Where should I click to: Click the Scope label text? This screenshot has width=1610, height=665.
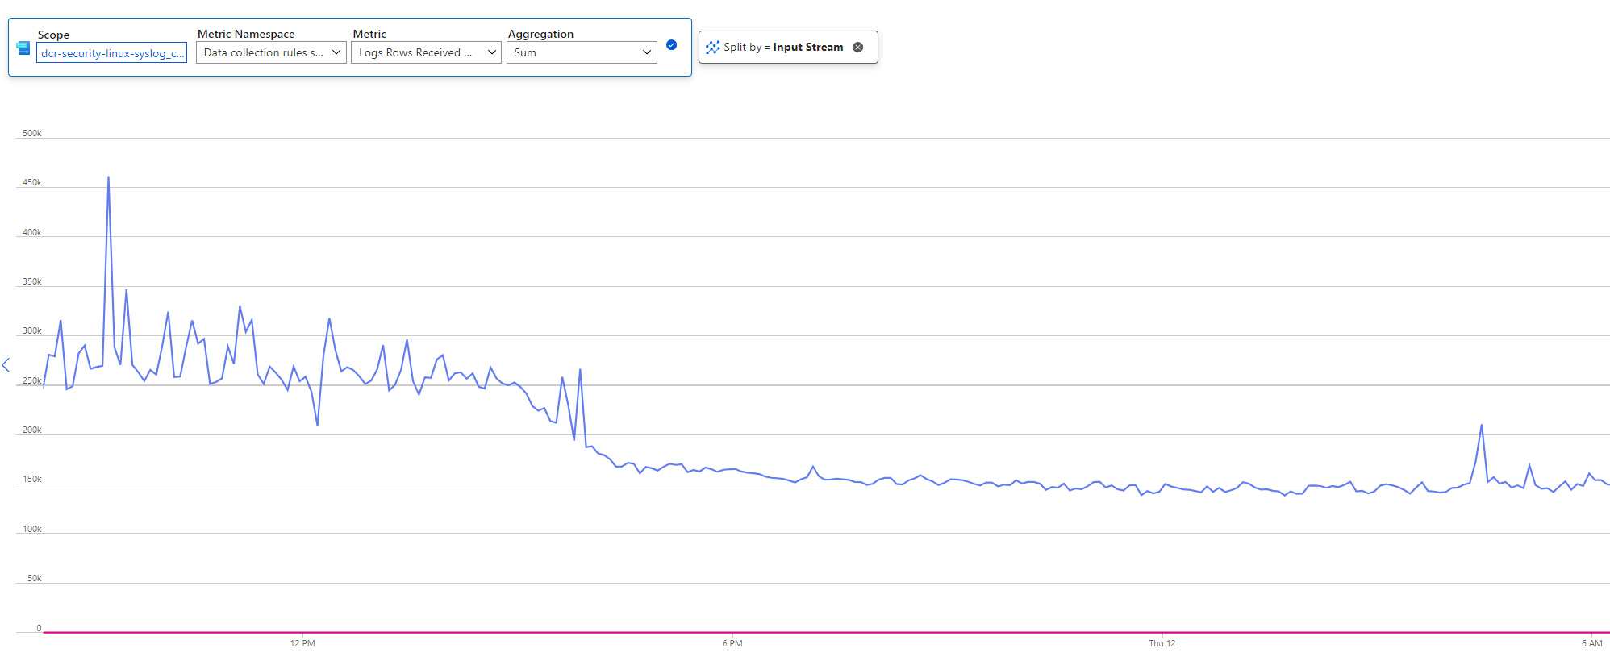tap(53, 35)
